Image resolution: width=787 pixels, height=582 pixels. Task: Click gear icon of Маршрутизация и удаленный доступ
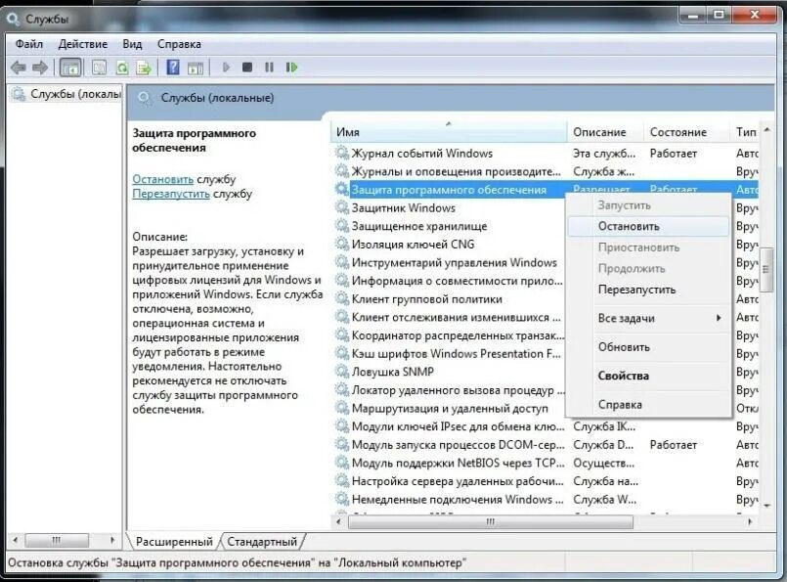pos(342,408)
